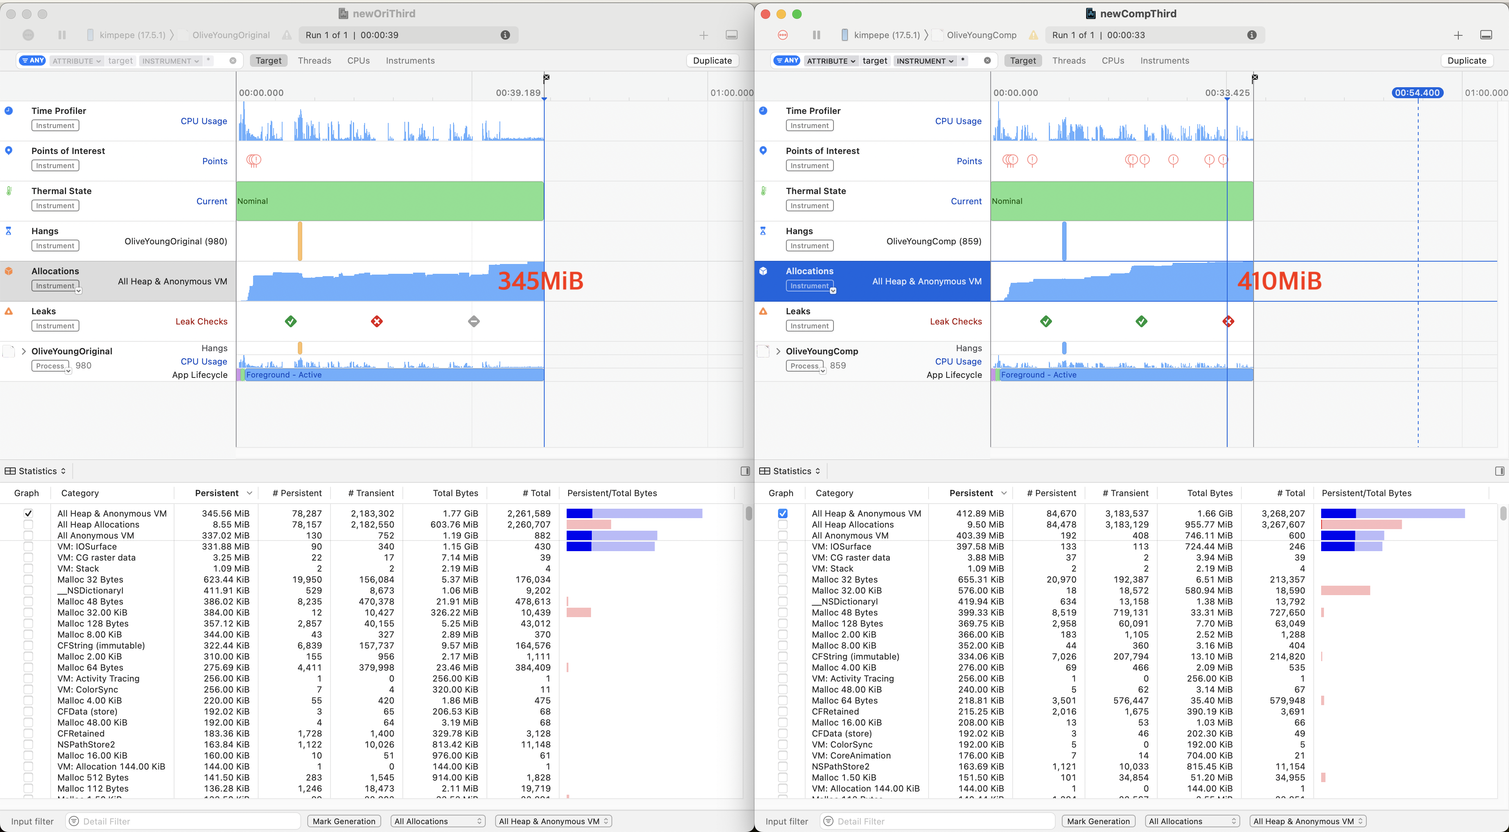
Task: Open All Allocations popup in newCompThird
Action: (1192, 821)
